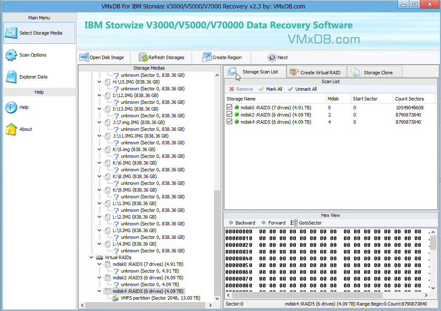The height and width of the screenshot is (311, 441).
Task: Minimize the VMxDB window
Action: point(403,4)
